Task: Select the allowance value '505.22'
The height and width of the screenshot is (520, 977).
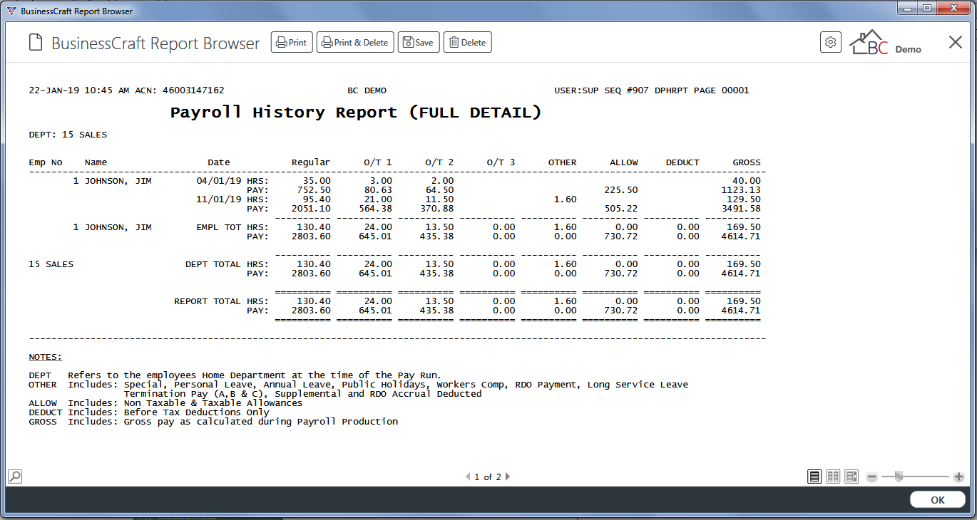Action: click(621, 209)
